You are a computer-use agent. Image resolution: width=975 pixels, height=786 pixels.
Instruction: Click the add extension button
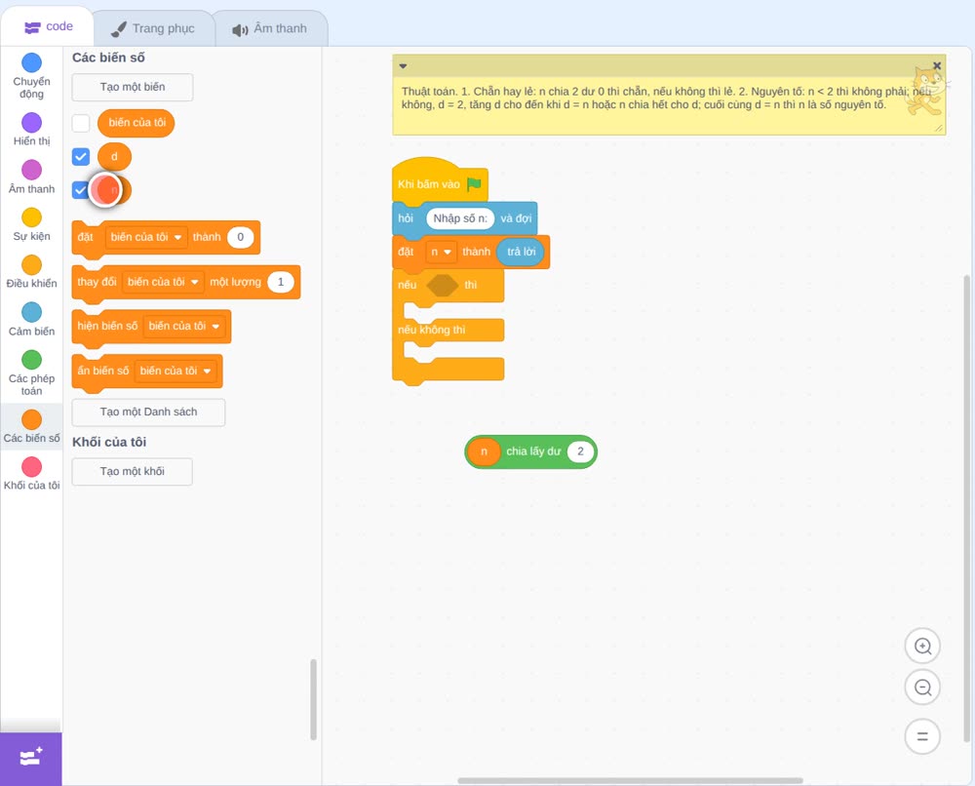31,759
